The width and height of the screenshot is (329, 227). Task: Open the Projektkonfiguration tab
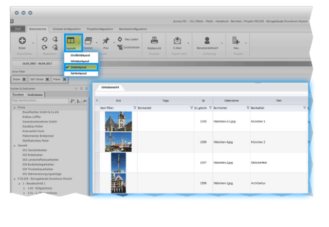[100, 29]
